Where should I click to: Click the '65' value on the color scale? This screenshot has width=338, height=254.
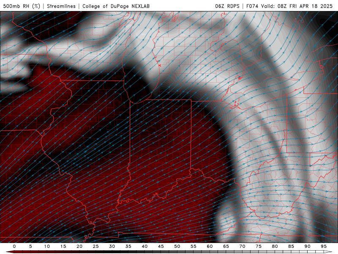point(226,246)
